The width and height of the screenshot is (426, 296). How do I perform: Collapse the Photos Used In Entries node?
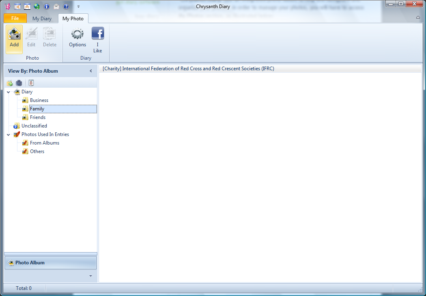point(9,135)
